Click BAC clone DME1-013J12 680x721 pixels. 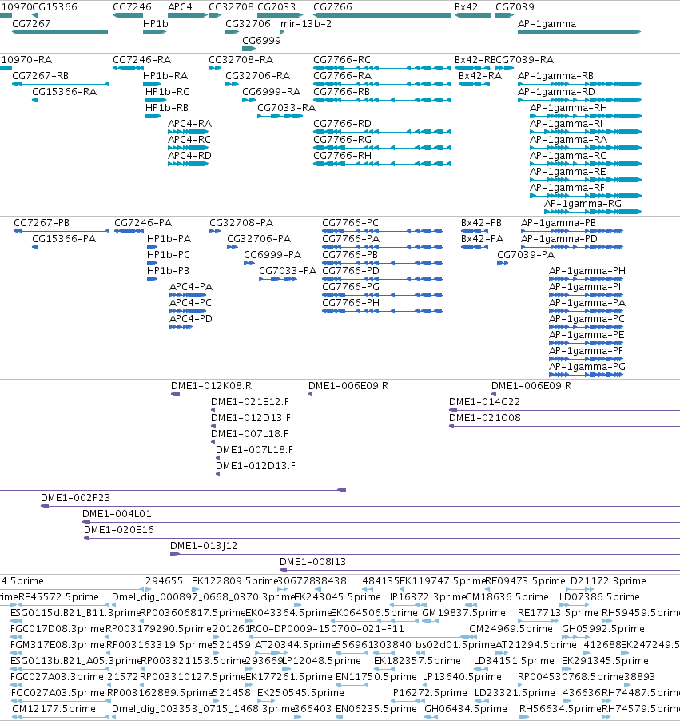[204, 545]
